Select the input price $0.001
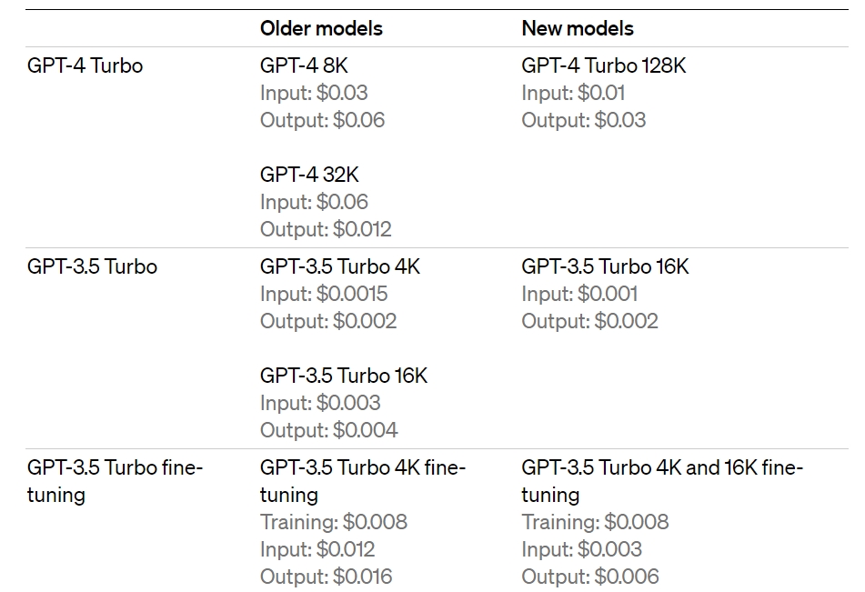This screenshot has width=865, height=592. pyautogui.click(x=579, y=294)
